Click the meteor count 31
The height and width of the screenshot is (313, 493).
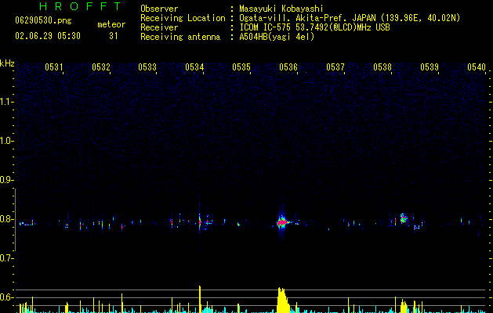[x=114, y=36]
